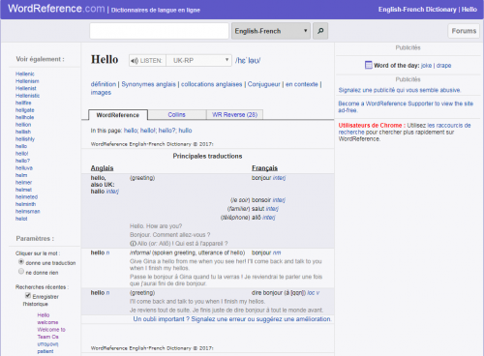
Task: Open 'Synonymes anglais' link
Action: tap(148, 84)
